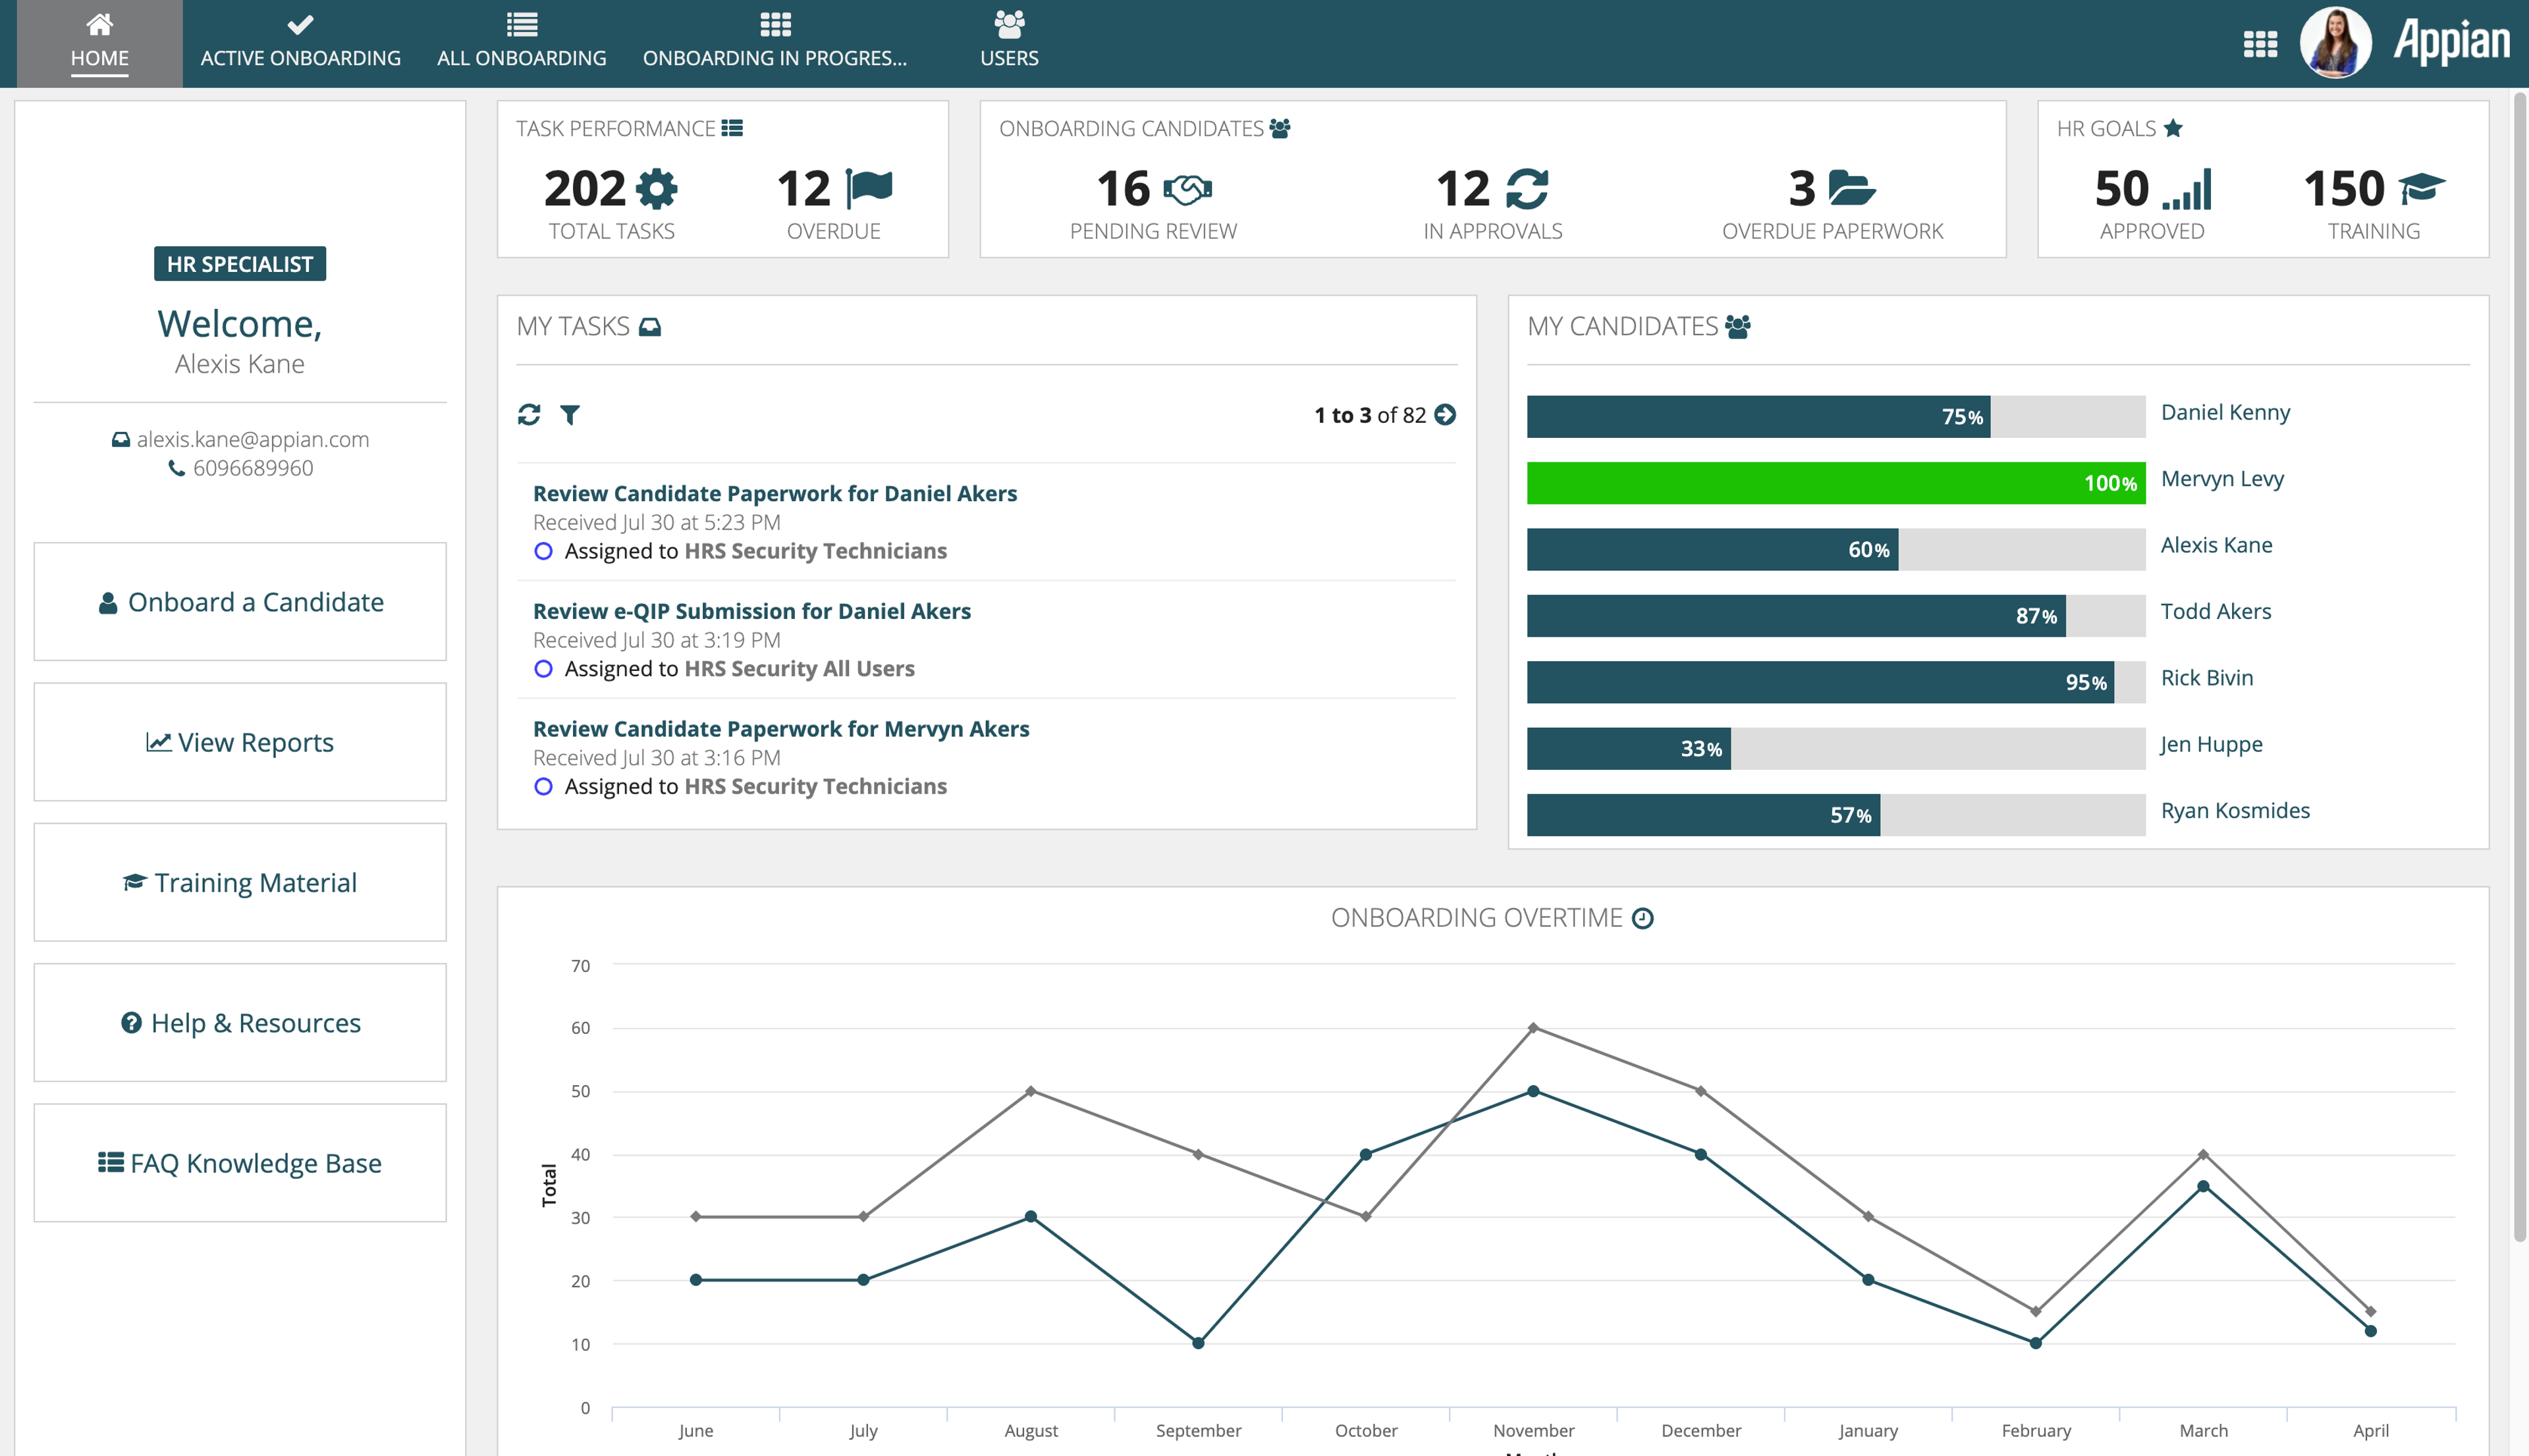This screenshot has height=1456, width=2529.
Task: Click the Total Tasks gear icon
Action: point(657,188)
